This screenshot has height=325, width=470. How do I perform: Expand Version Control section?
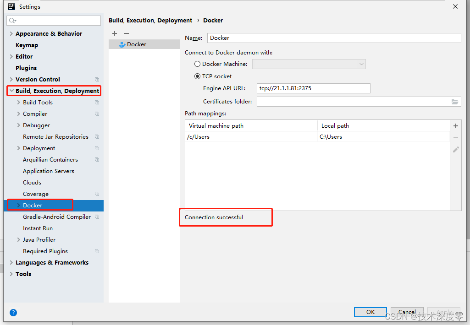coord(11,79)
